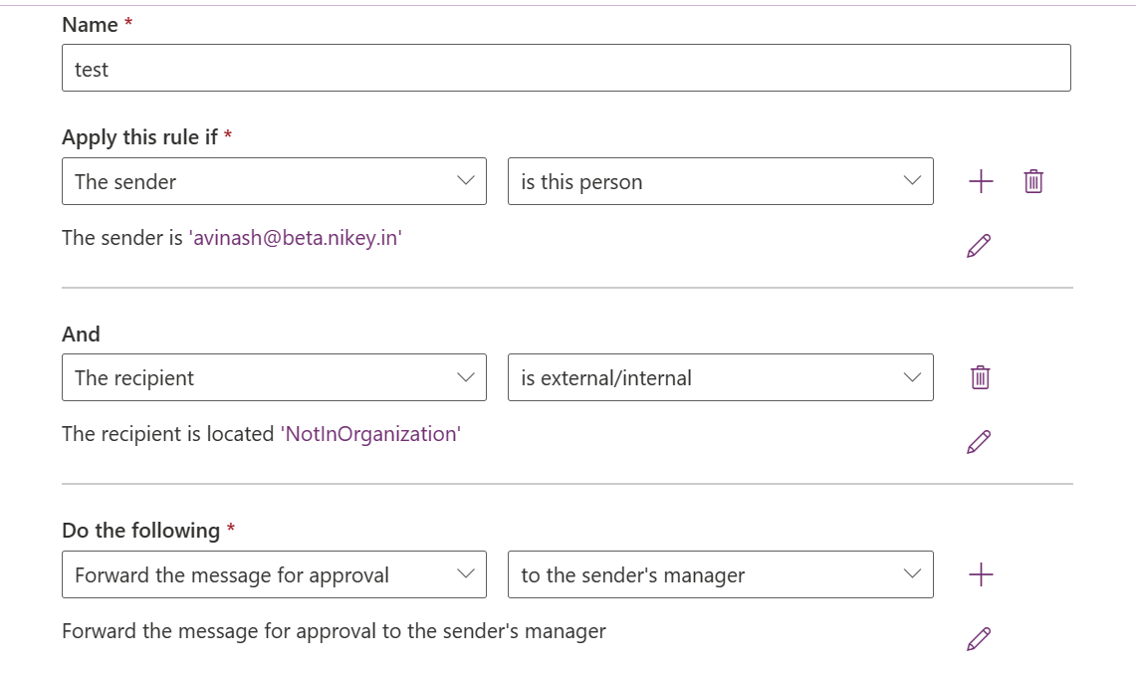
Task: Edit the forward for approval action pencil
Action: tap(979, 638)
